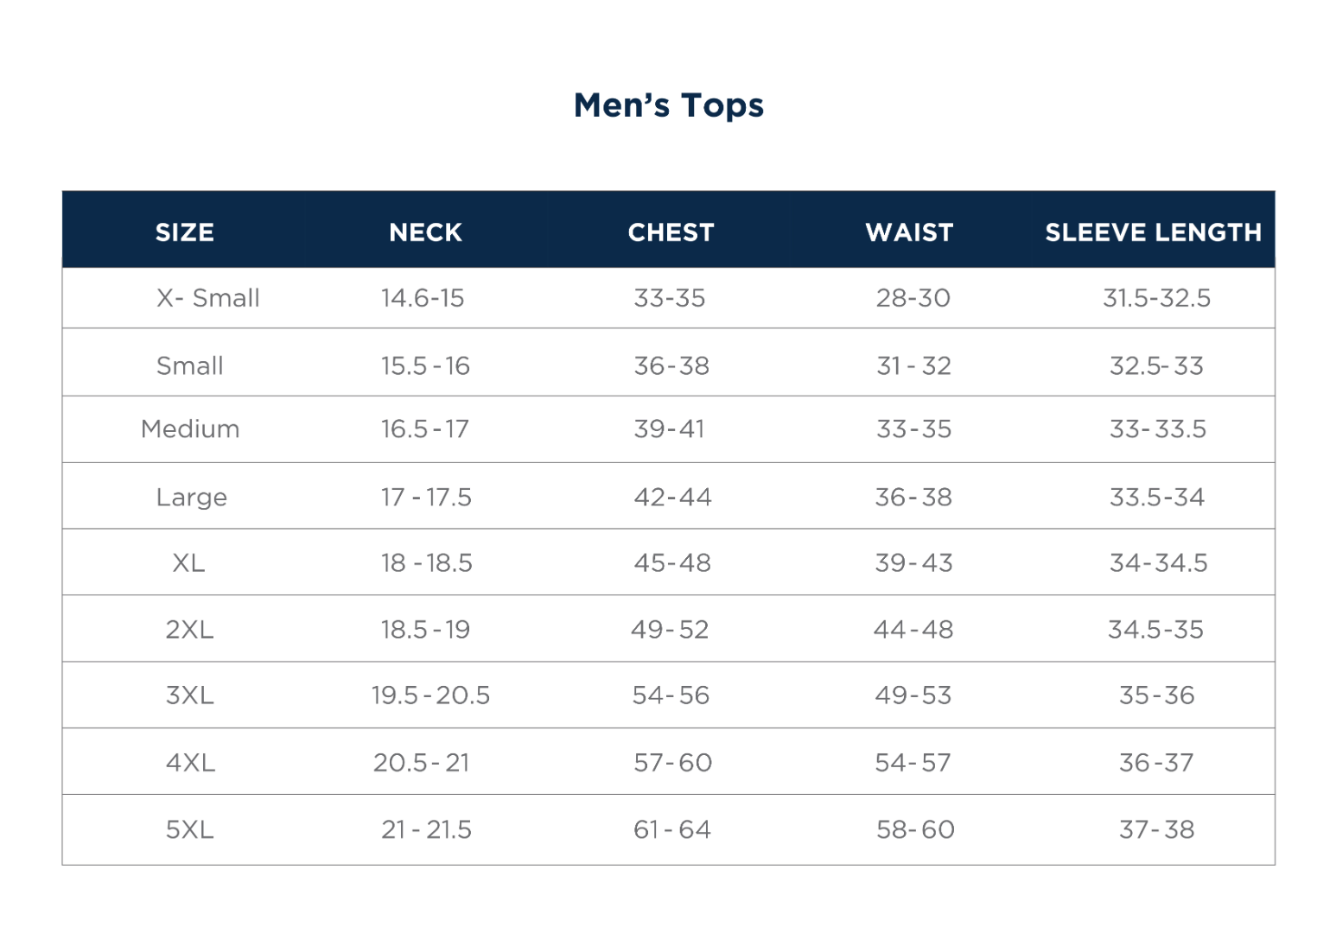1317x933 pixels.
Task: Select the Medium size row label
Action: [190, 429]
